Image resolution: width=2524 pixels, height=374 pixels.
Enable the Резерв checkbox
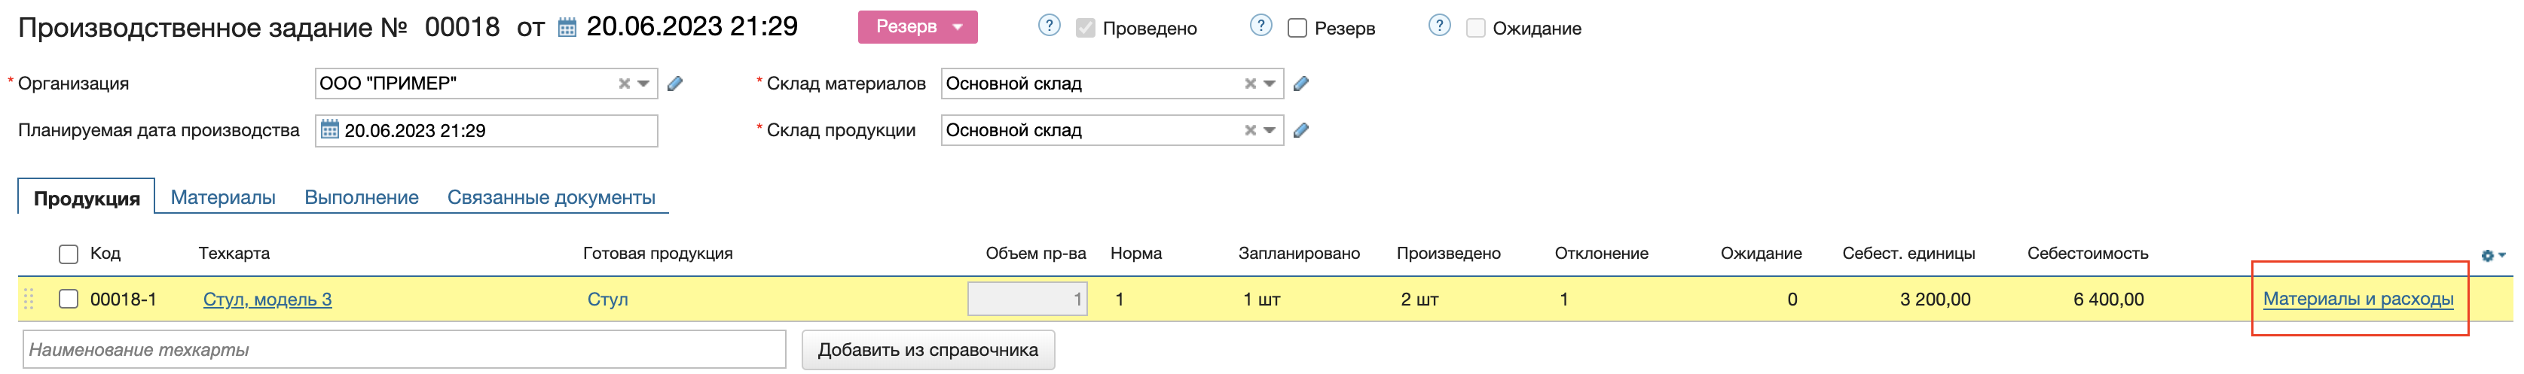1297,29
